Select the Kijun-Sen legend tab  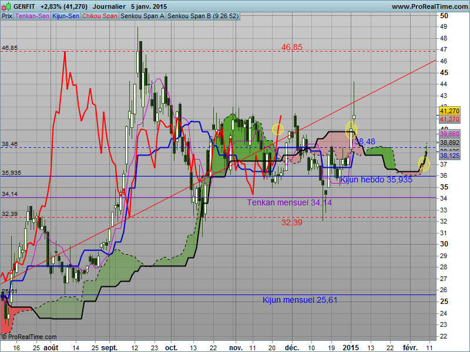66,16
